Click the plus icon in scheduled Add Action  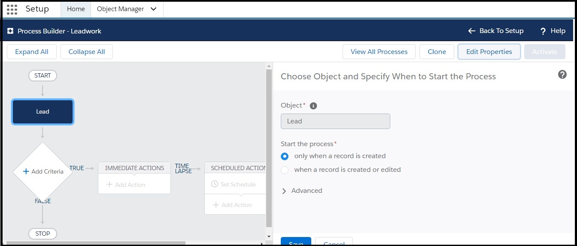216,205
